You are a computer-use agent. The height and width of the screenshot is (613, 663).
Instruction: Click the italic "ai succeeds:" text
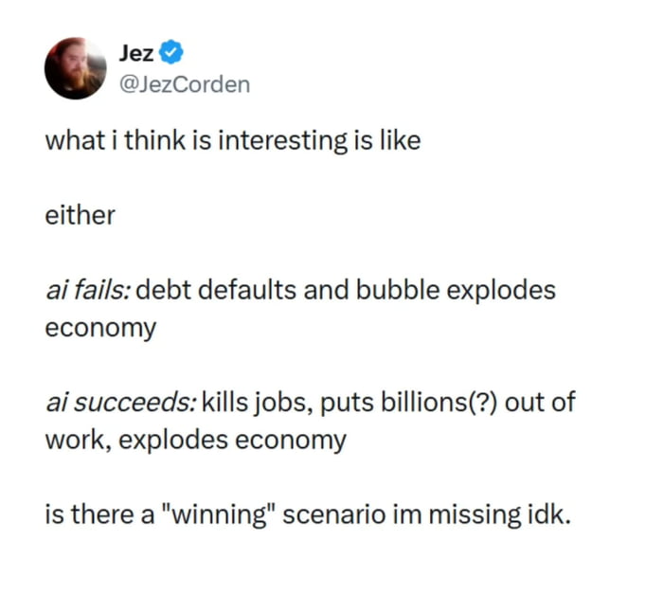119,403
